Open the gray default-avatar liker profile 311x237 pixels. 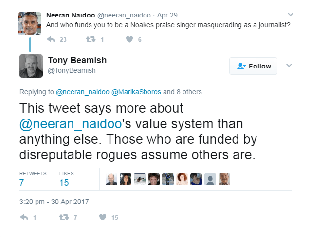tap(210, 179)
